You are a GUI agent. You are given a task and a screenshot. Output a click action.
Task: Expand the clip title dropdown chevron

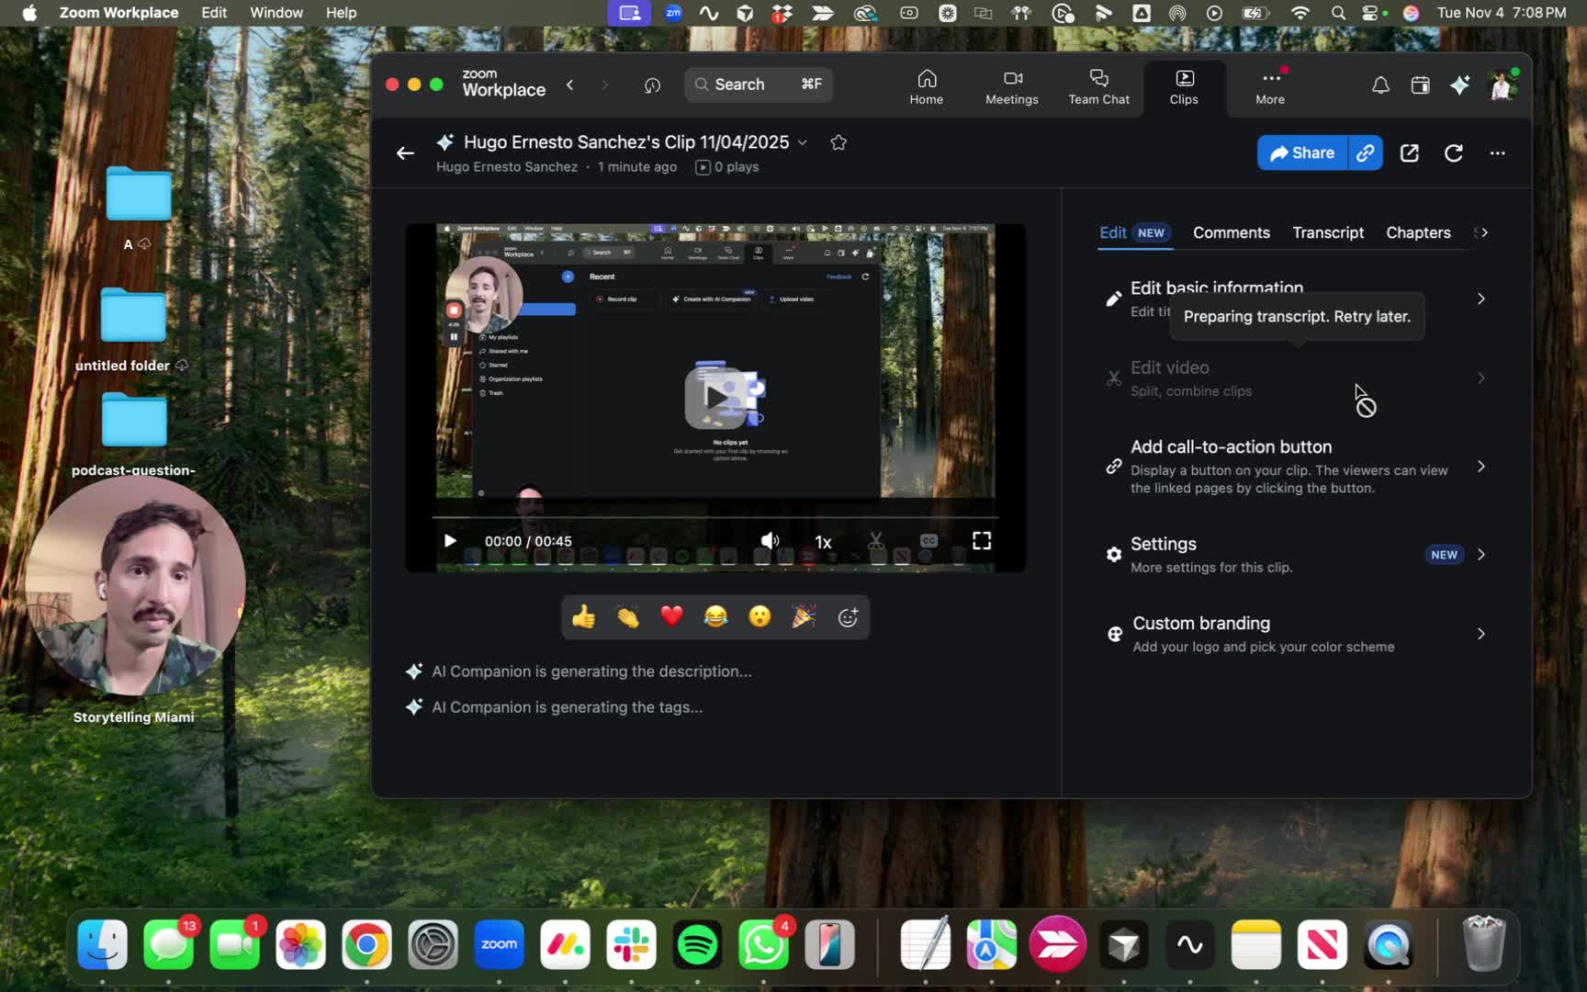[x=802, y=142]
